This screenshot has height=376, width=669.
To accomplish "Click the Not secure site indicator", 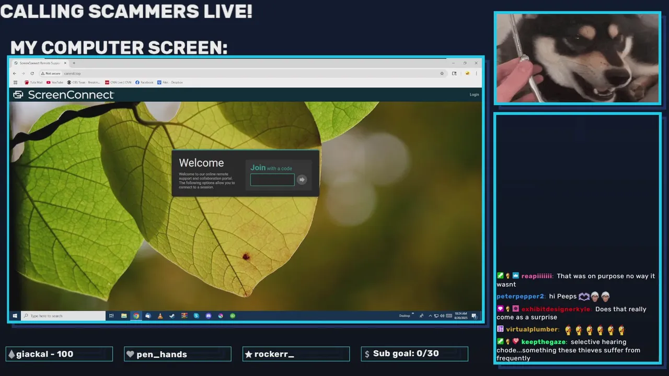I will click(x=51, y=74).
